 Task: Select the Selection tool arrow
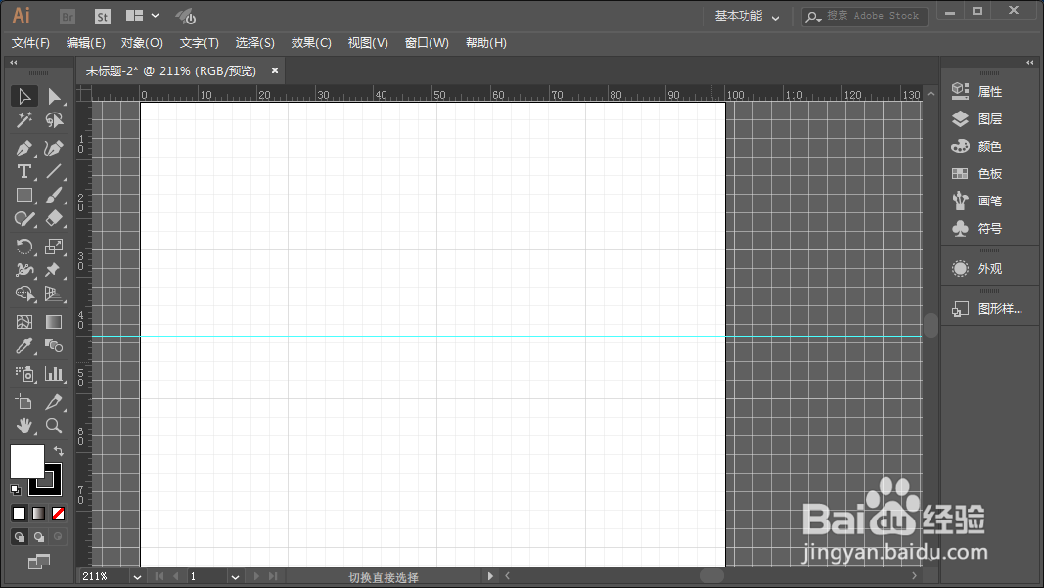(x=24, y=97)
